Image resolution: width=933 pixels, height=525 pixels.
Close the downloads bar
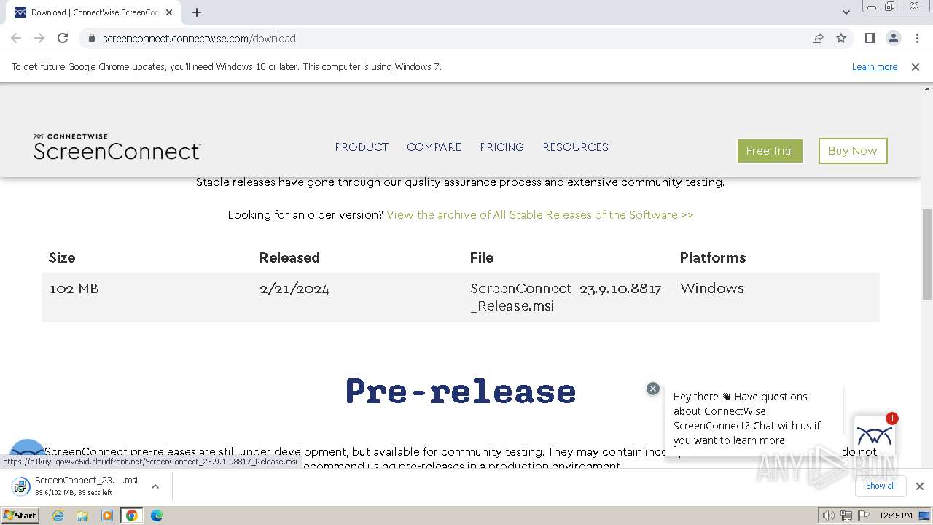coord(919,486)
